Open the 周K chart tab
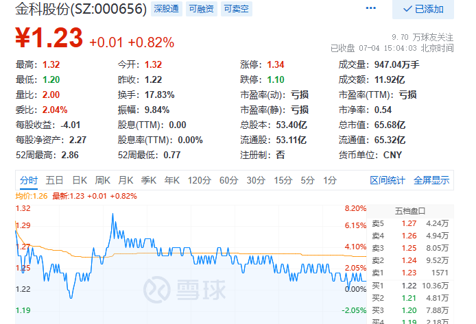 (102, 181)
